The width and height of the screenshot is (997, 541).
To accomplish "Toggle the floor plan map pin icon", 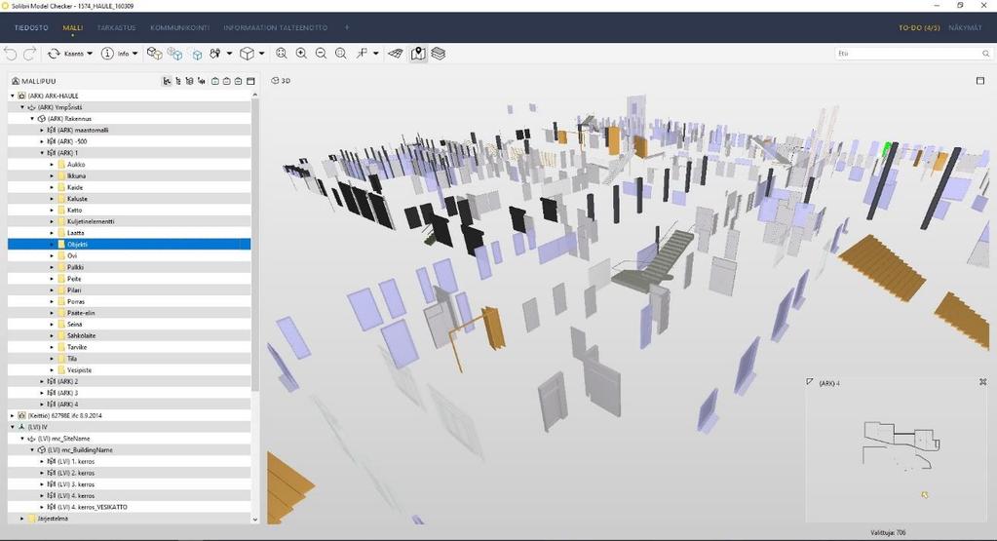I will pyautogui.click(x=418, y=54).
